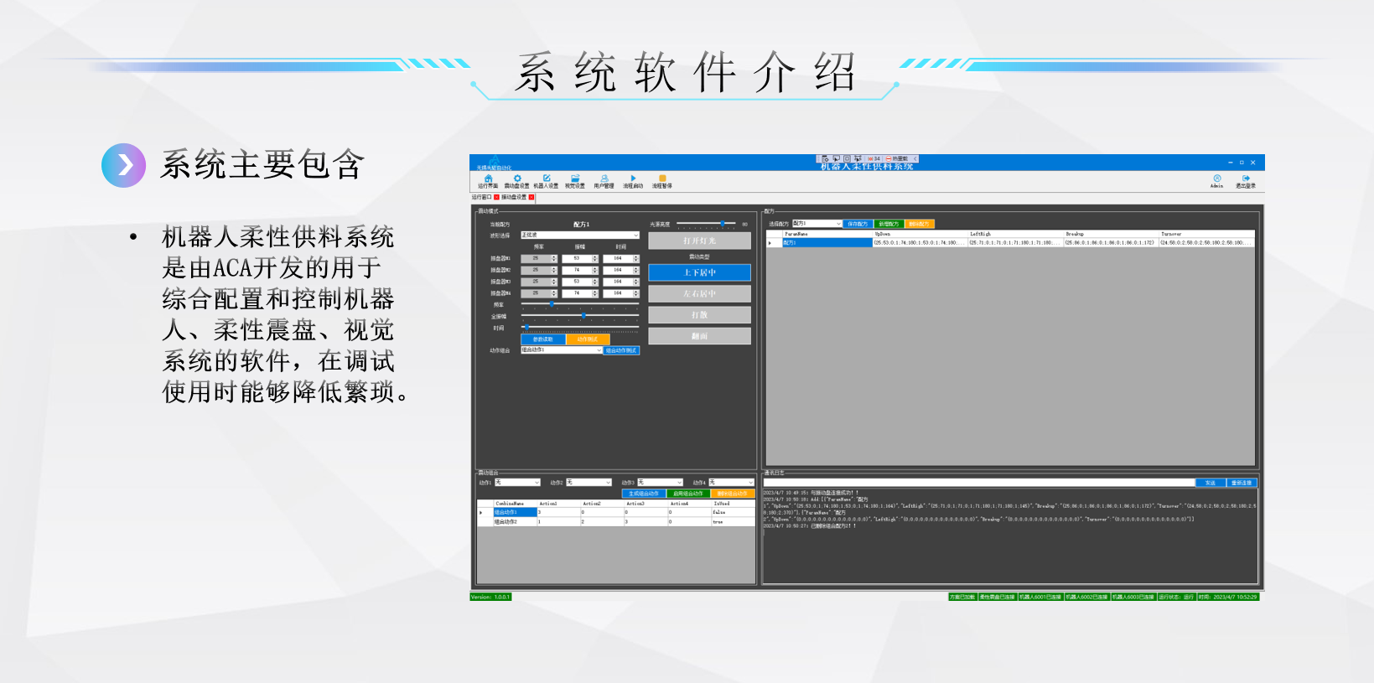Close the 振动盘设置 tab
The width and height of the screenshot is (1374, 683).
coord(531,197)
